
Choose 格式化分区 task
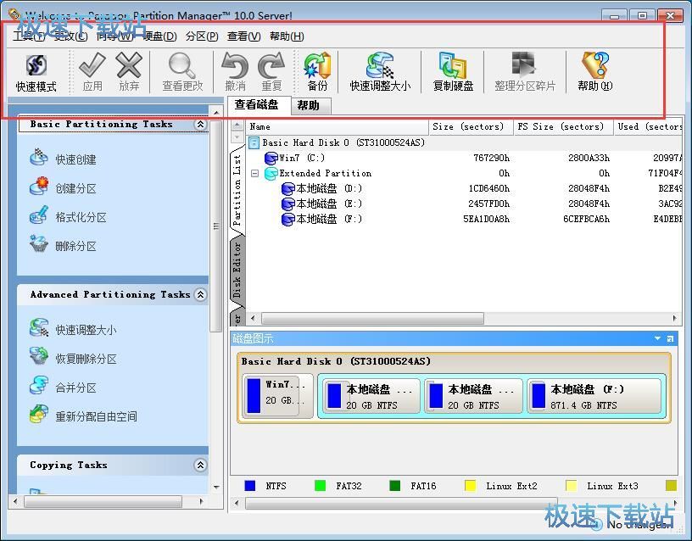pos(68,217)
